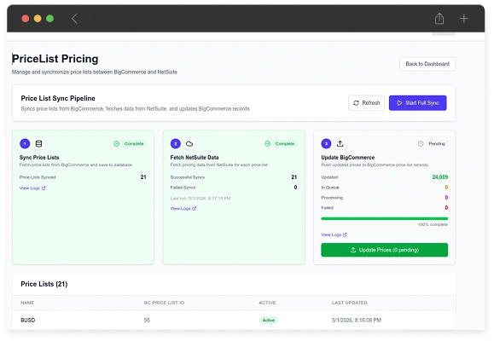Click Price Lists Synced value 21
The image size is (494, 341).
pos(143,177)
